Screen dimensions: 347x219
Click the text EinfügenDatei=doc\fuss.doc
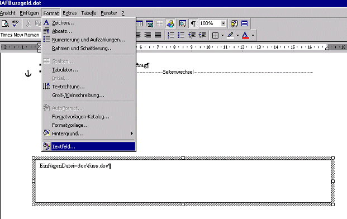(74, 166)
